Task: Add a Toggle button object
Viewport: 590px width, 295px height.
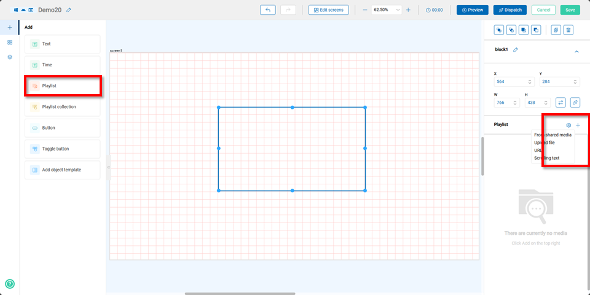Action: (x=62, y=149)
